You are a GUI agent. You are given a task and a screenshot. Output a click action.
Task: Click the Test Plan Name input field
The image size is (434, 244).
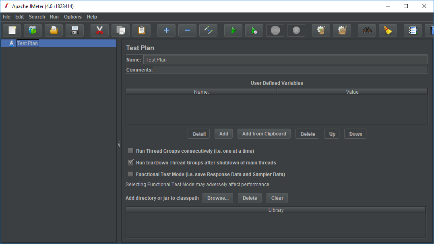(x=285, y=59)
